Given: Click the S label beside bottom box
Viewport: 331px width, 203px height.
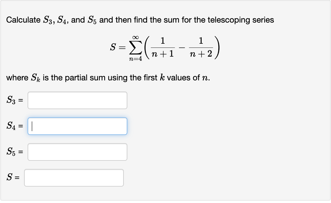Looking at the screenshot, I should pos(10,177).
